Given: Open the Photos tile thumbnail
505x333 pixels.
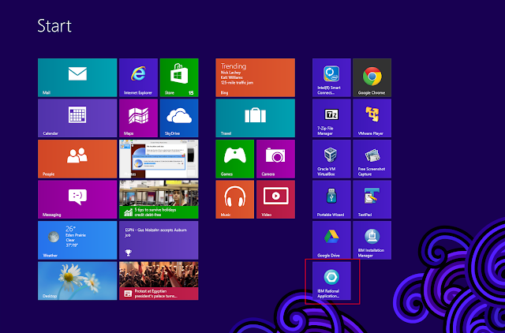Looking at the screenshot, I should [x=159, y=159].
